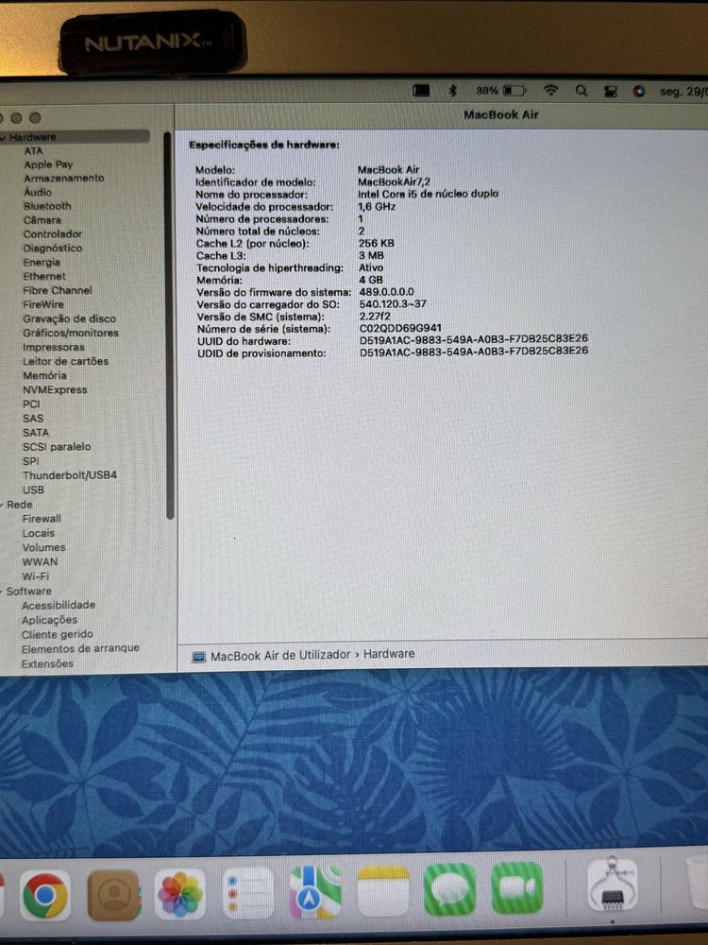Select WWAN under Rede
This screenshot has height=945, width=708.
click(x=40, y=562)
